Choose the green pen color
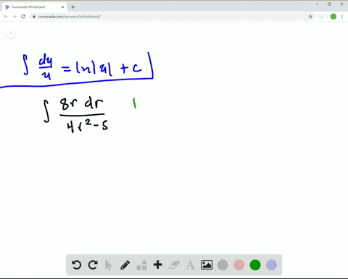Viewport: 348px width, 279px height. 255,265
